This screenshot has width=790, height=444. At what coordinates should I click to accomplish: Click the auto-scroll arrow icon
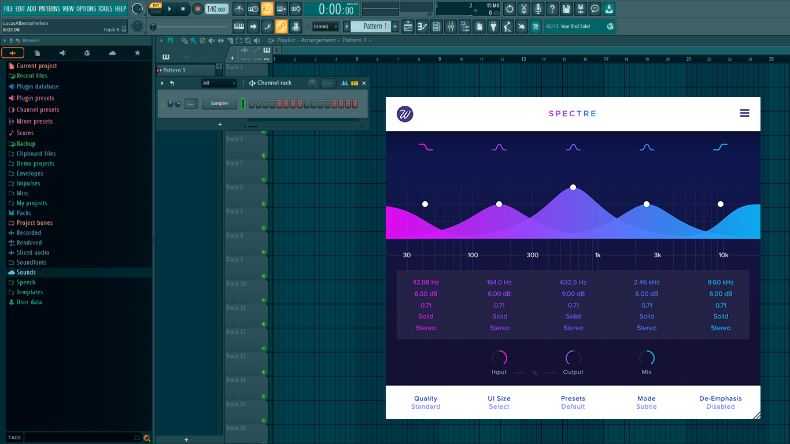pos(253,26)
